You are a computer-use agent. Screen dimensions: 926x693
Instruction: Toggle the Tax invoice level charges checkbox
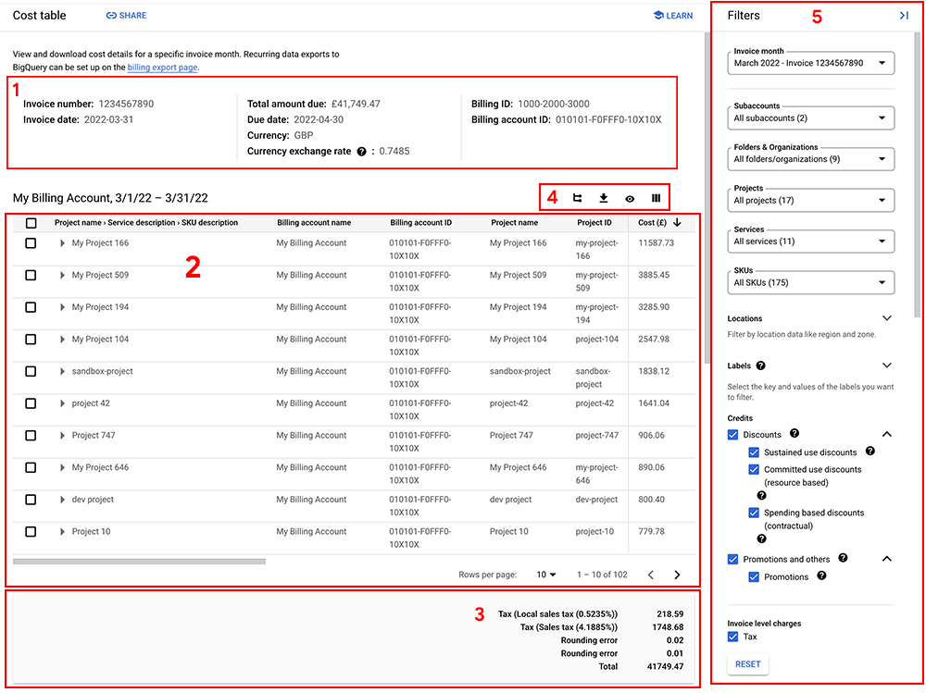coord(732,637)
